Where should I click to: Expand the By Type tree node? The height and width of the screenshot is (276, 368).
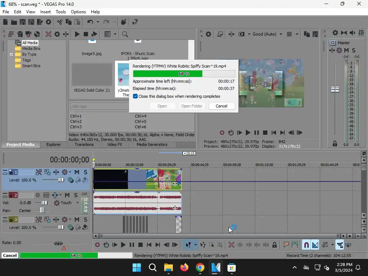click(11, 55)
